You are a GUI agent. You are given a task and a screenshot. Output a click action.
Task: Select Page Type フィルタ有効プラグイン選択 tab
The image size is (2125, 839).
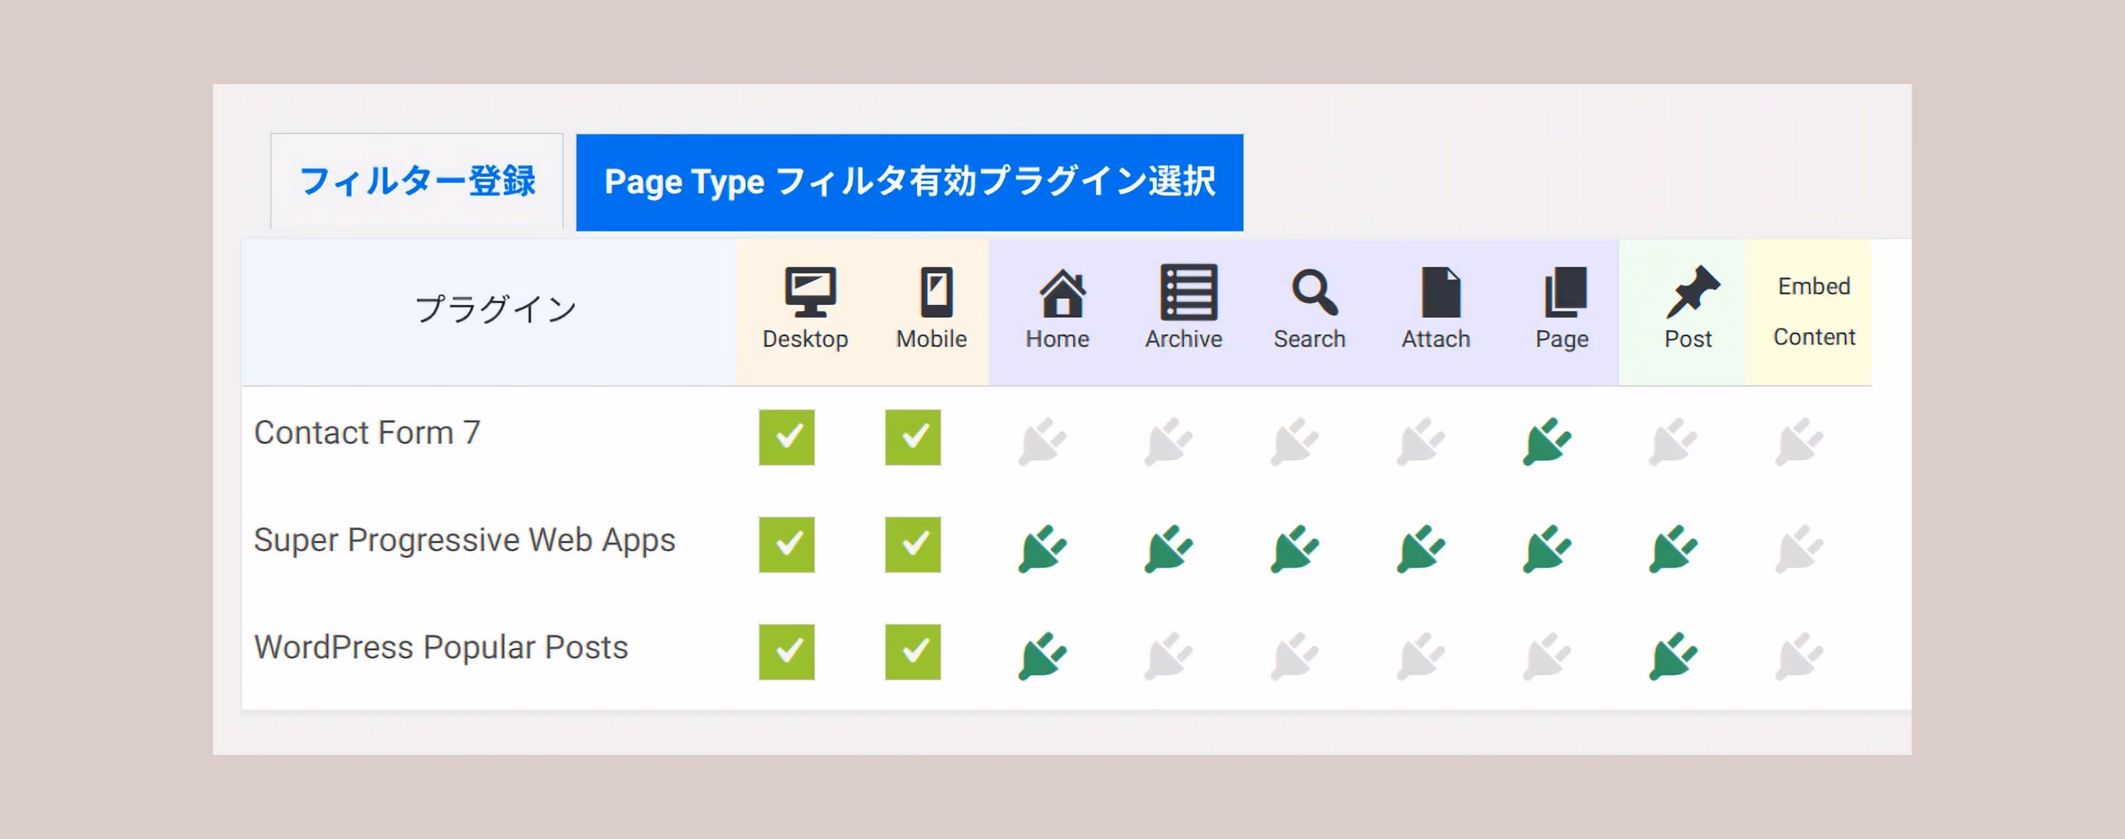[909, 182]
